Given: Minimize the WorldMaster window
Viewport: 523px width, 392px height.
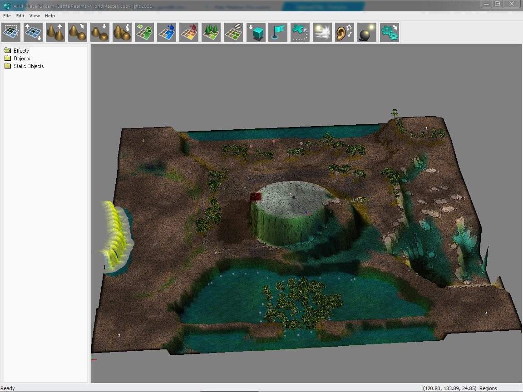Looking at the screenshot, I should click(x=486, y=4).
